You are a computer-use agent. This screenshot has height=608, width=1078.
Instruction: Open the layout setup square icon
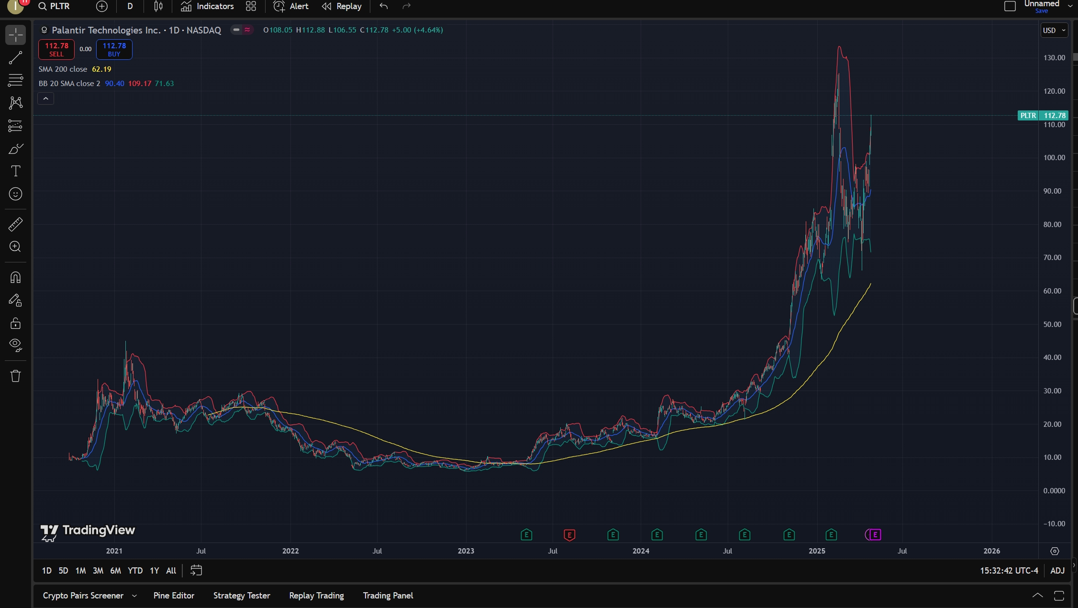1010,6
